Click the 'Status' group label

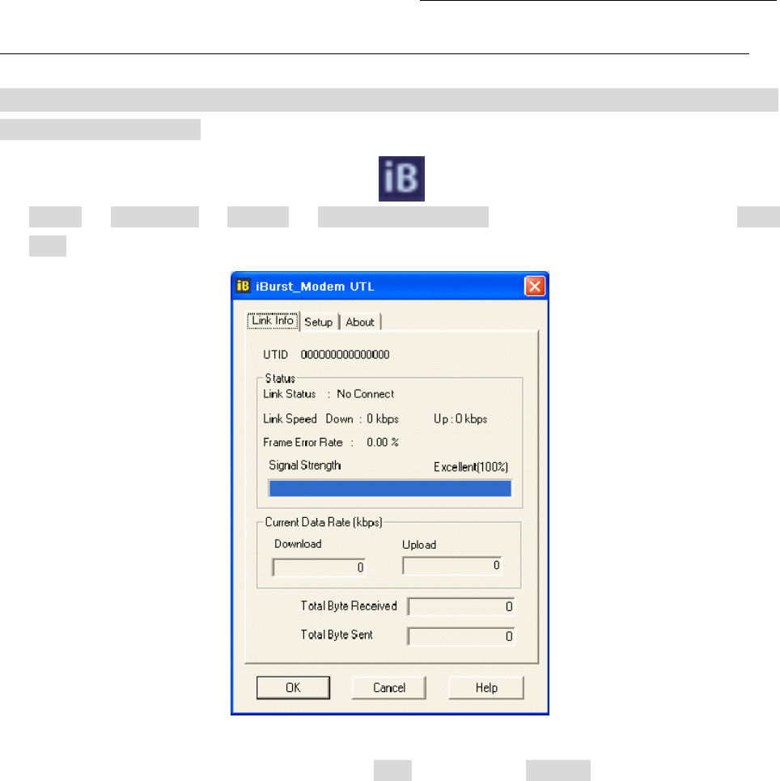click(280, 379)
